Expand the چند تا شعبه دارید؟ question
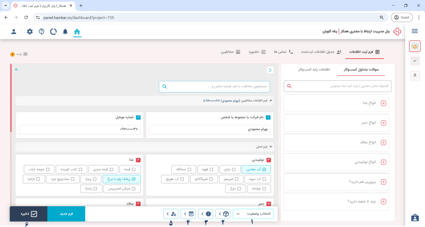425x227 pixels. (x=383, y=202)
